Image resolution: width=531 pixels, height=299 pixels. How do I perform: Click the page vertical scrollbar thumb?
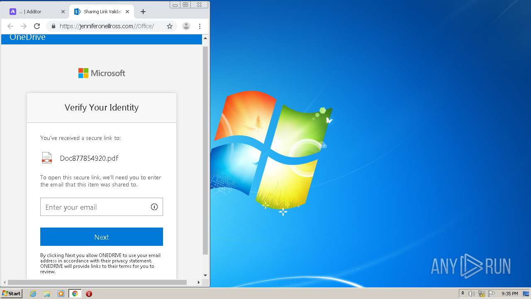tap(205, 150)
